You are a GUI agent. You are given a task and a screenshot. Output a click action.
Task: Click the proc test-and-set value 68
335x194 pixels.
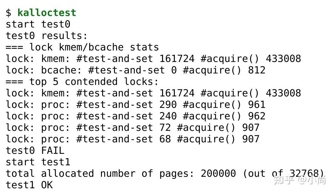click(x=165, y=139)
